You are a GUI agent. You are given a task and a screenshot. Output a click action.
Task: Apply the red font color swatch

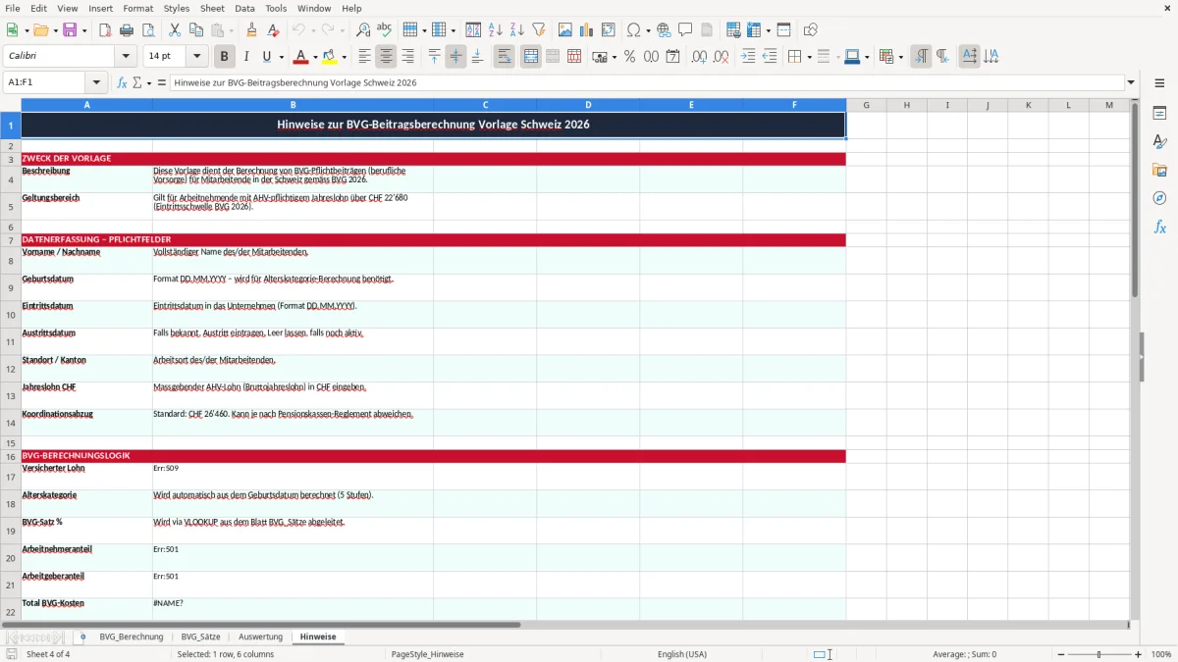click(300, 57)
